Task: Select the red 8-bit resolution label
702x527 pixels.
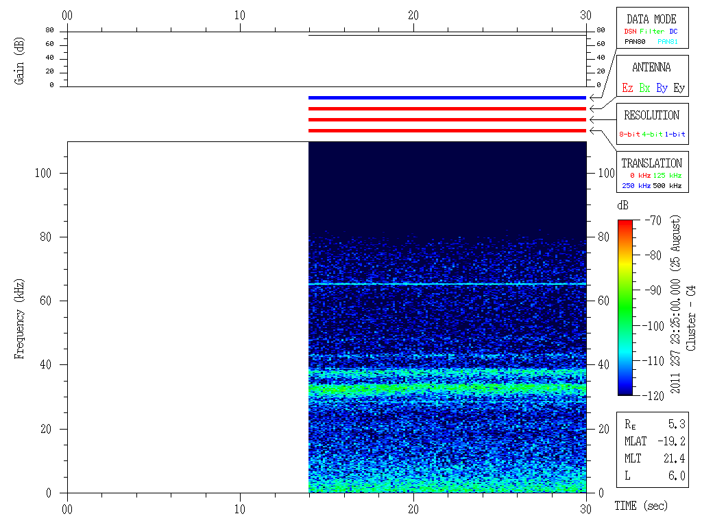Action: 629,134
